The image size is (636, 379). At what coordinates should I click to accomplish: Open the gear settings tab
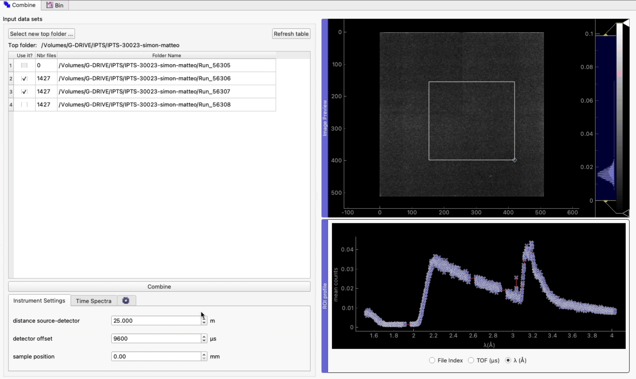coord(126,301)
